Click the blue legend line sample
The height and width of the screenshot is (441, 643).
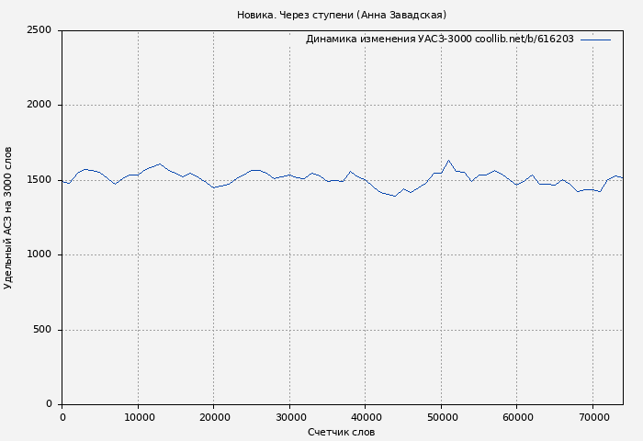click(x=595, y=40)
